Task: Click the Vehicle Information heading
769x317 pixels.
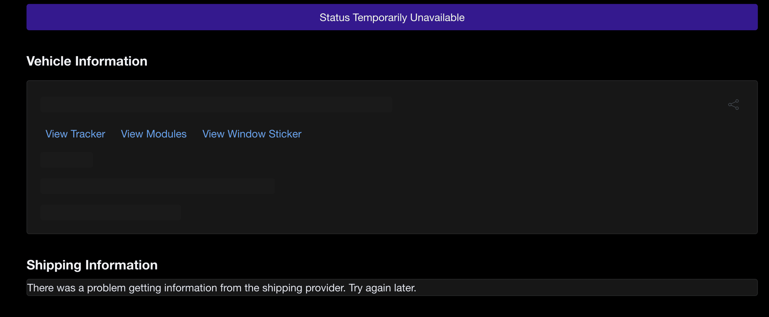Action: [x=87, y=61]
